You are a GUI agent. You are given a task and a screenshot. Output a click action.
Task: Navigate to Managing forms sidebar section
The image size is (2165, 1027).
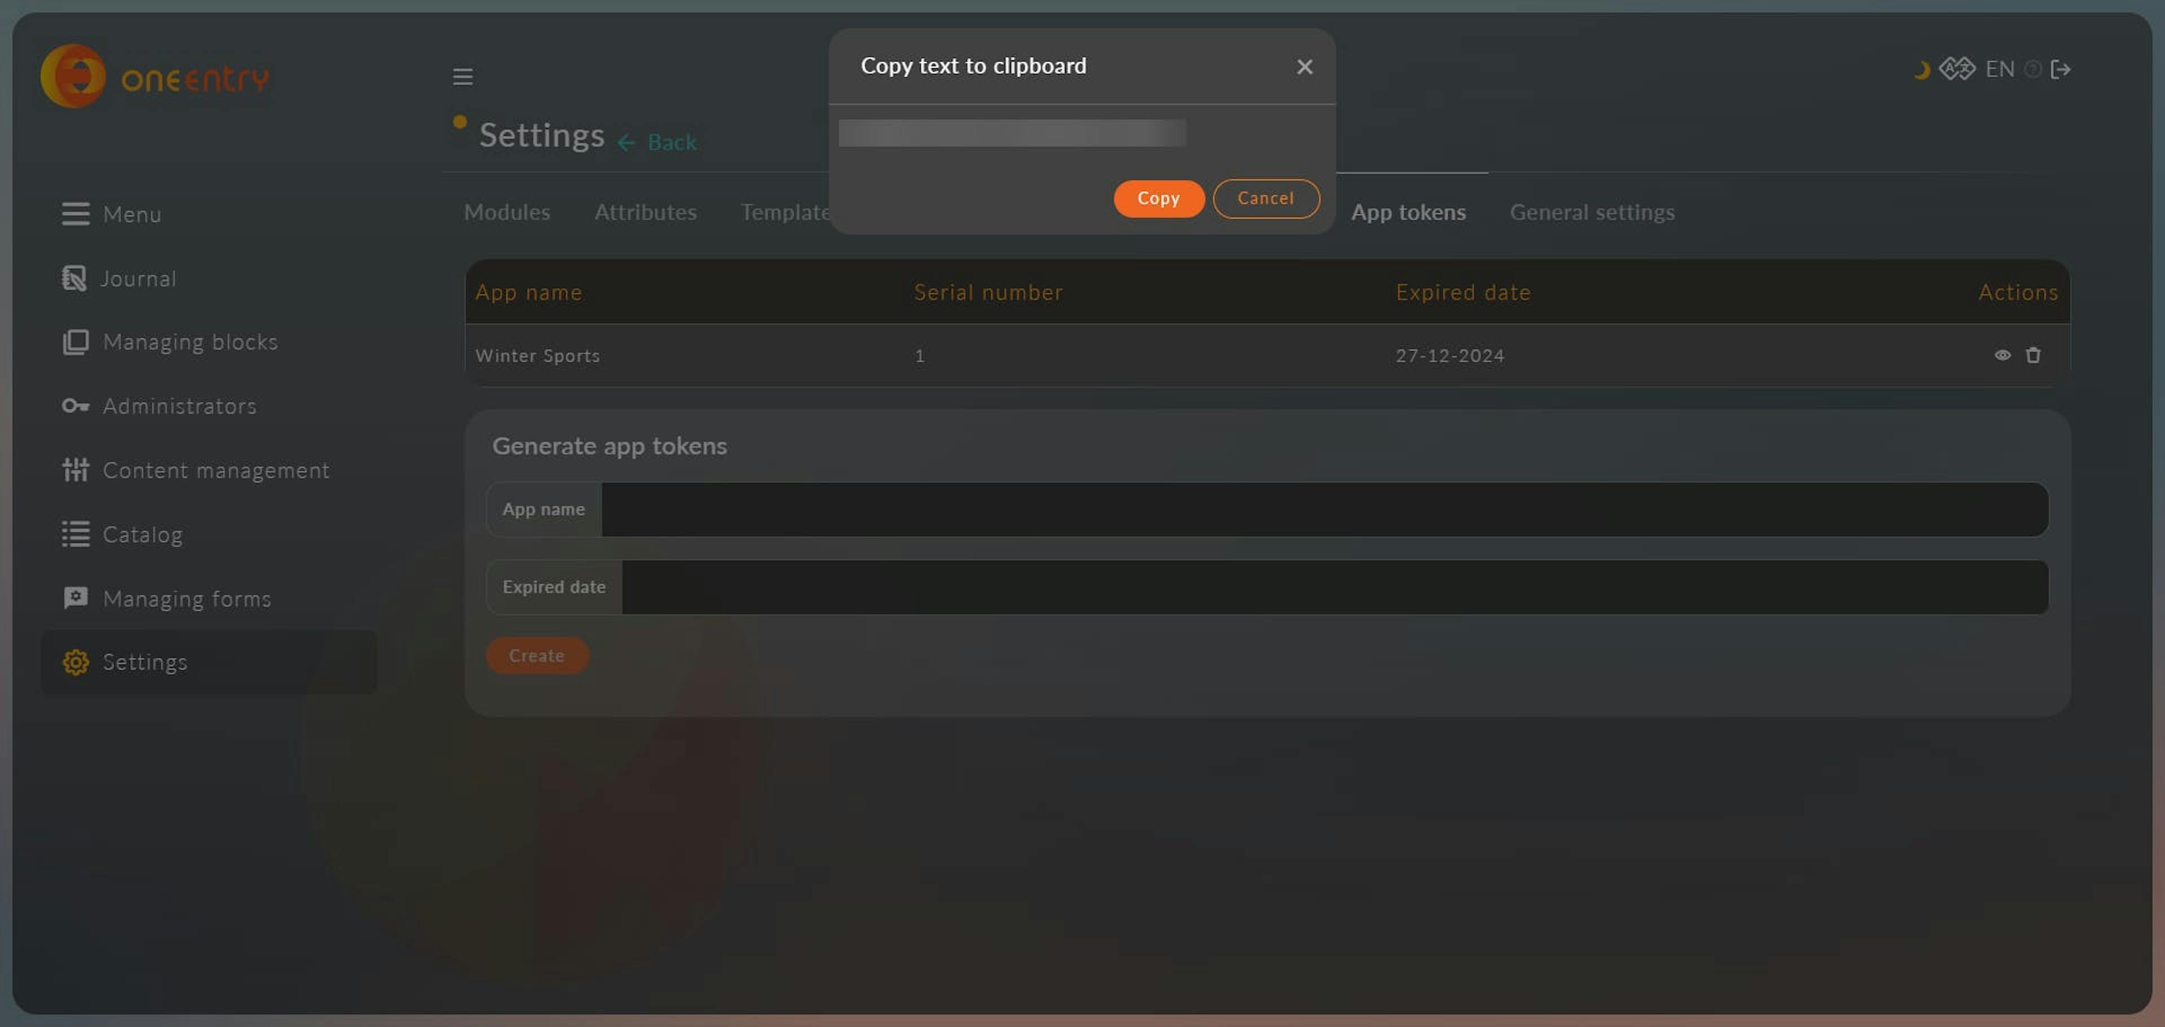[x=187, y=597]
